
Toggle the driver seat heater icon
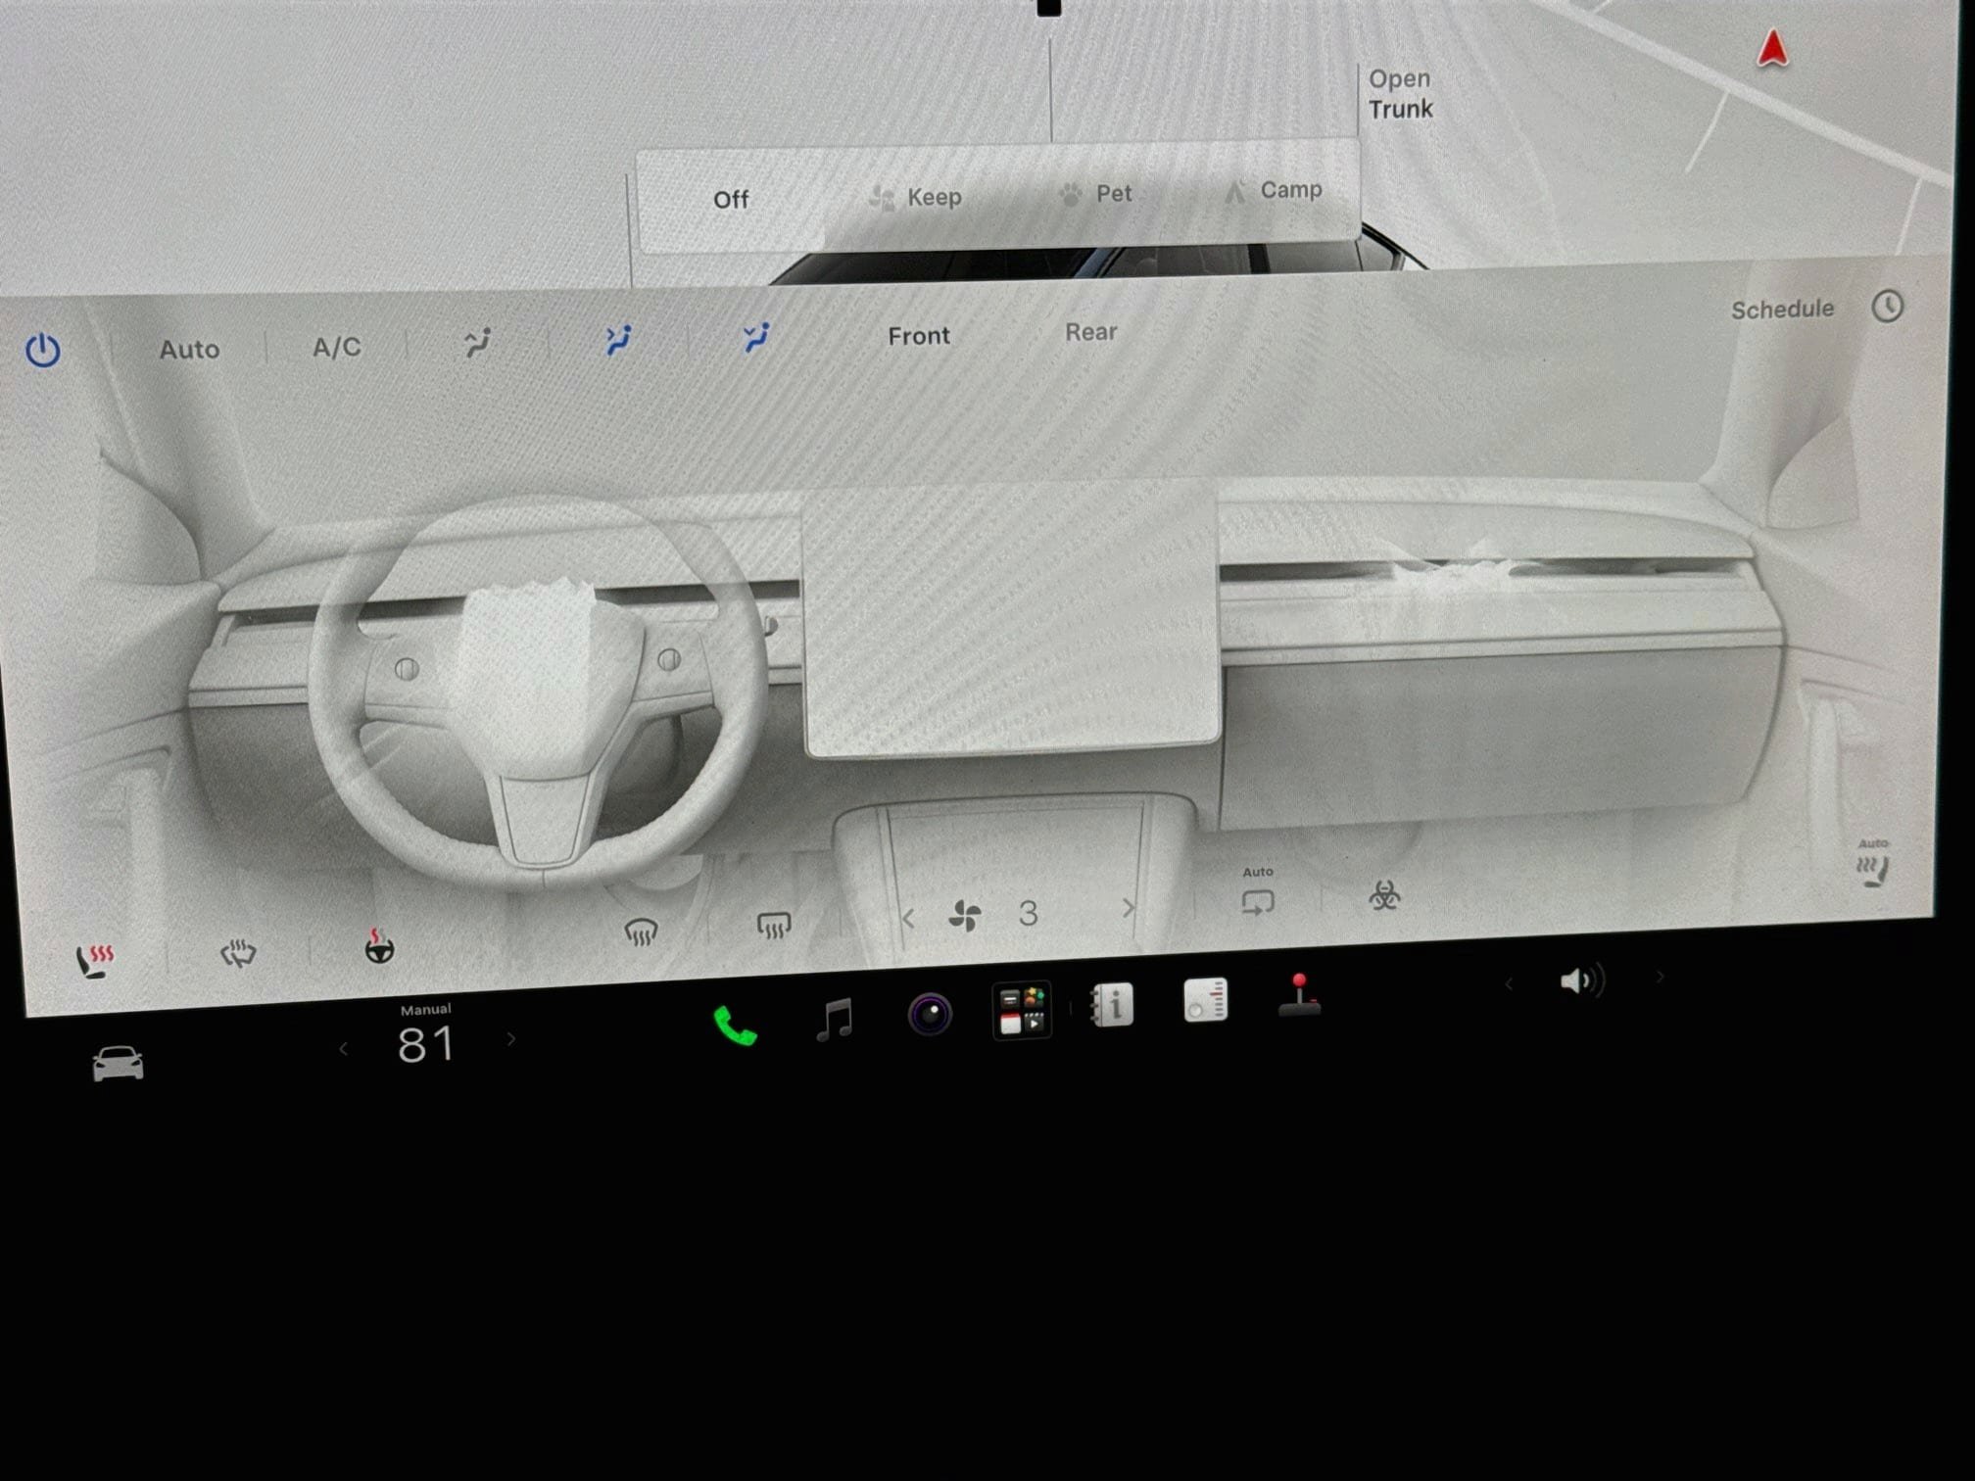(95, 960)
